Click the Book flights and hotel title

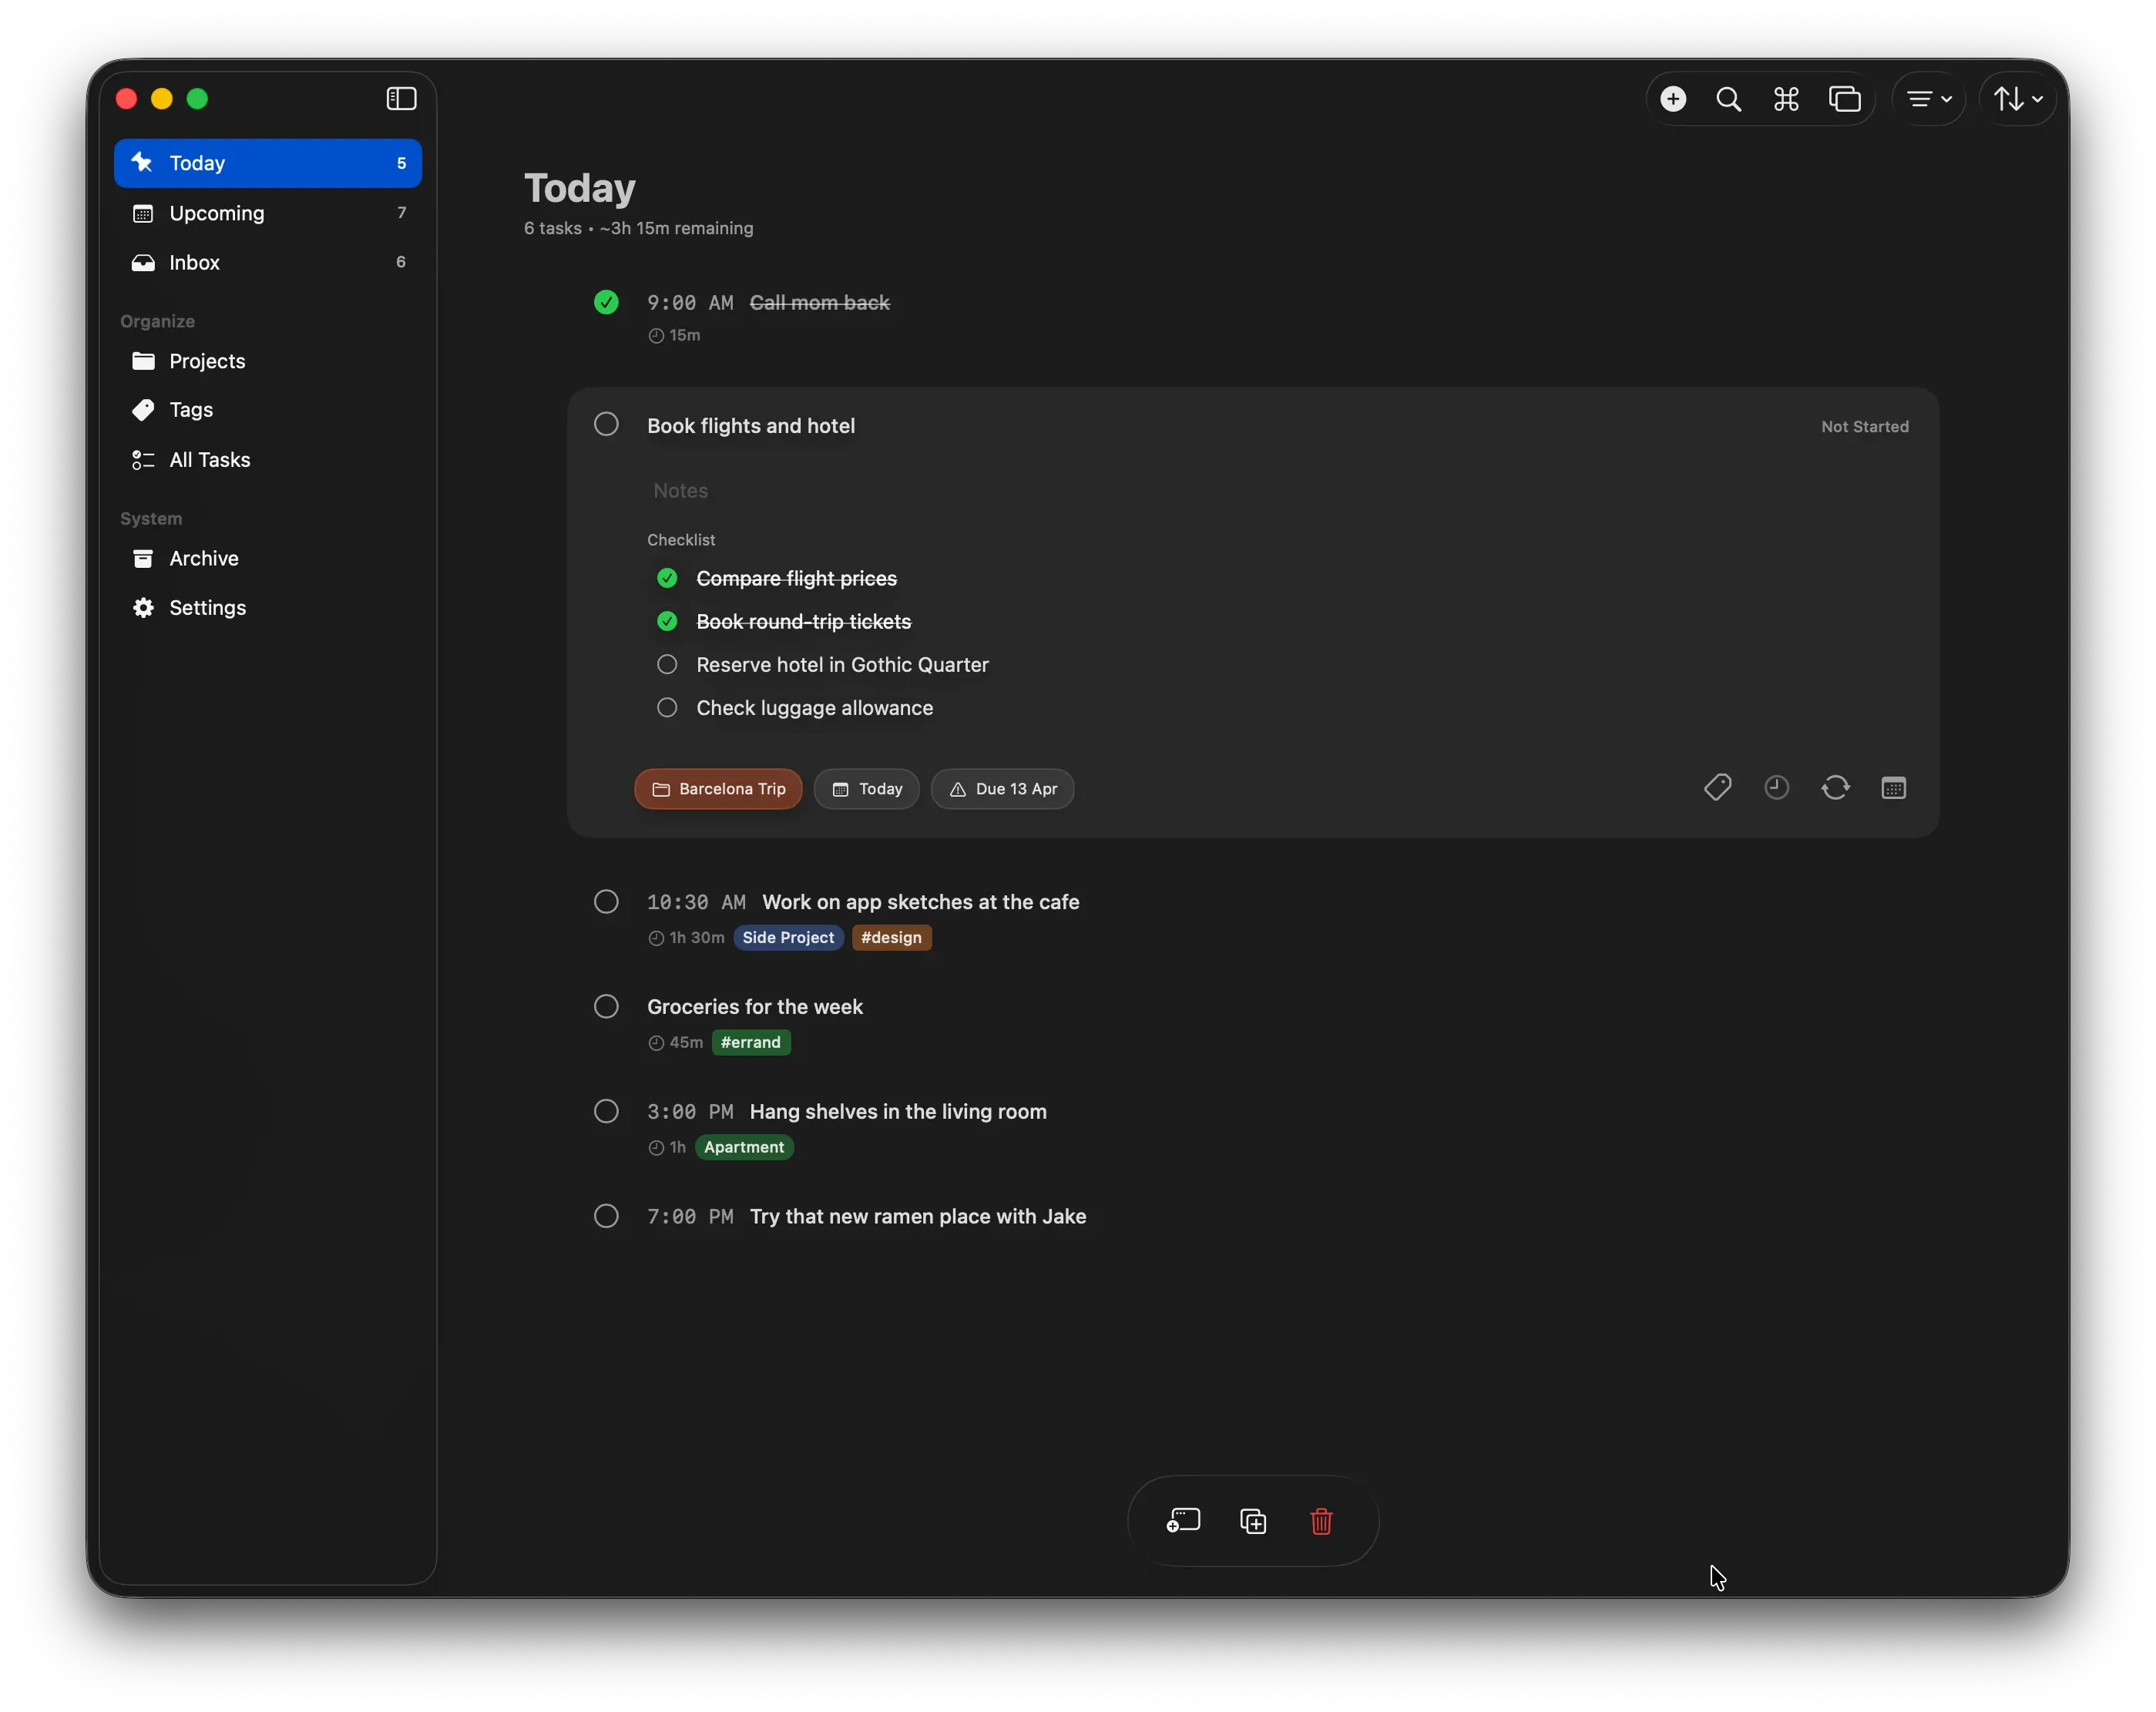pos(751,425)
